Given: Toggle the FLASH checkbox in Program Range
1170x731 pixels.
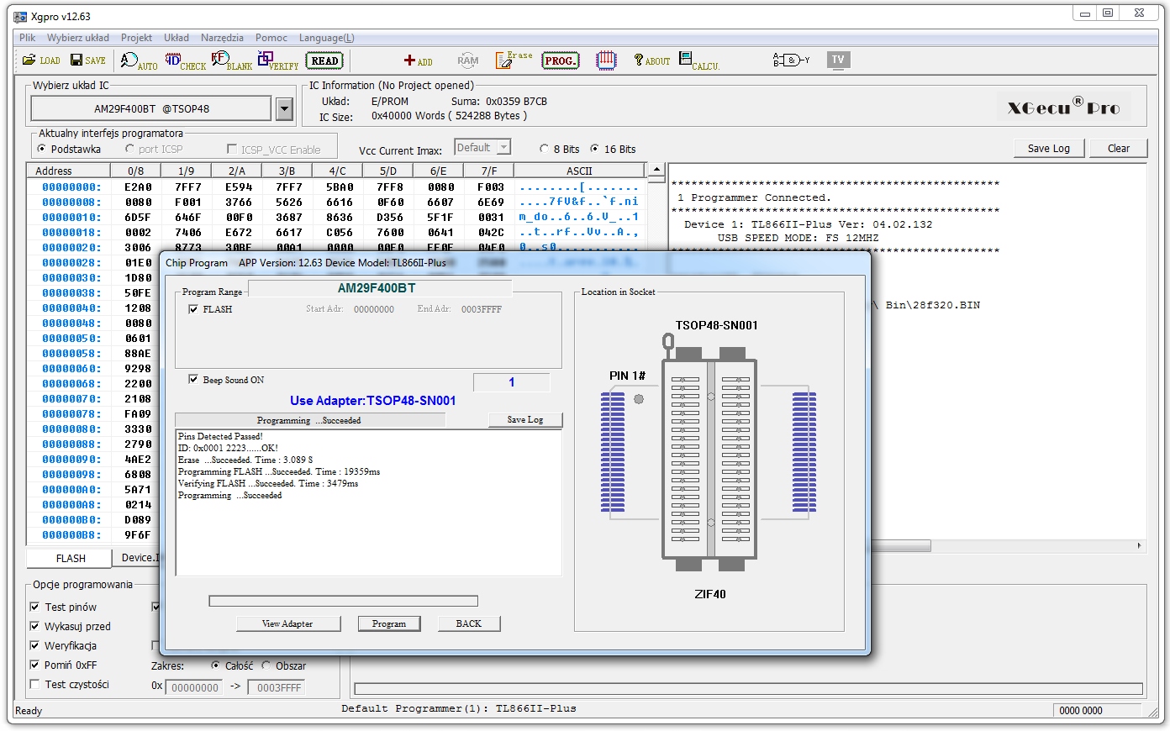Looking at the screenshot, I should coord(194,309).
